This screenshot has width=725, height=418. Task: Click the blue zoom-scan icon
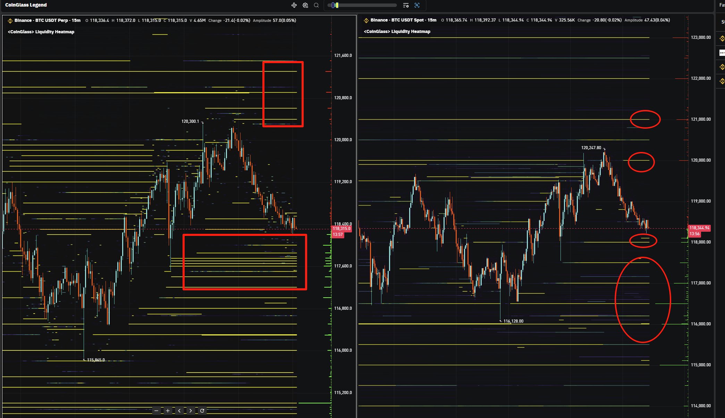pyautogui.click(x=417, y=5)
